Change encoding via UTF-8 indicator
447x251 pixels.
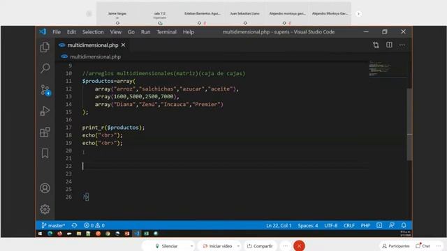(330, 225)
